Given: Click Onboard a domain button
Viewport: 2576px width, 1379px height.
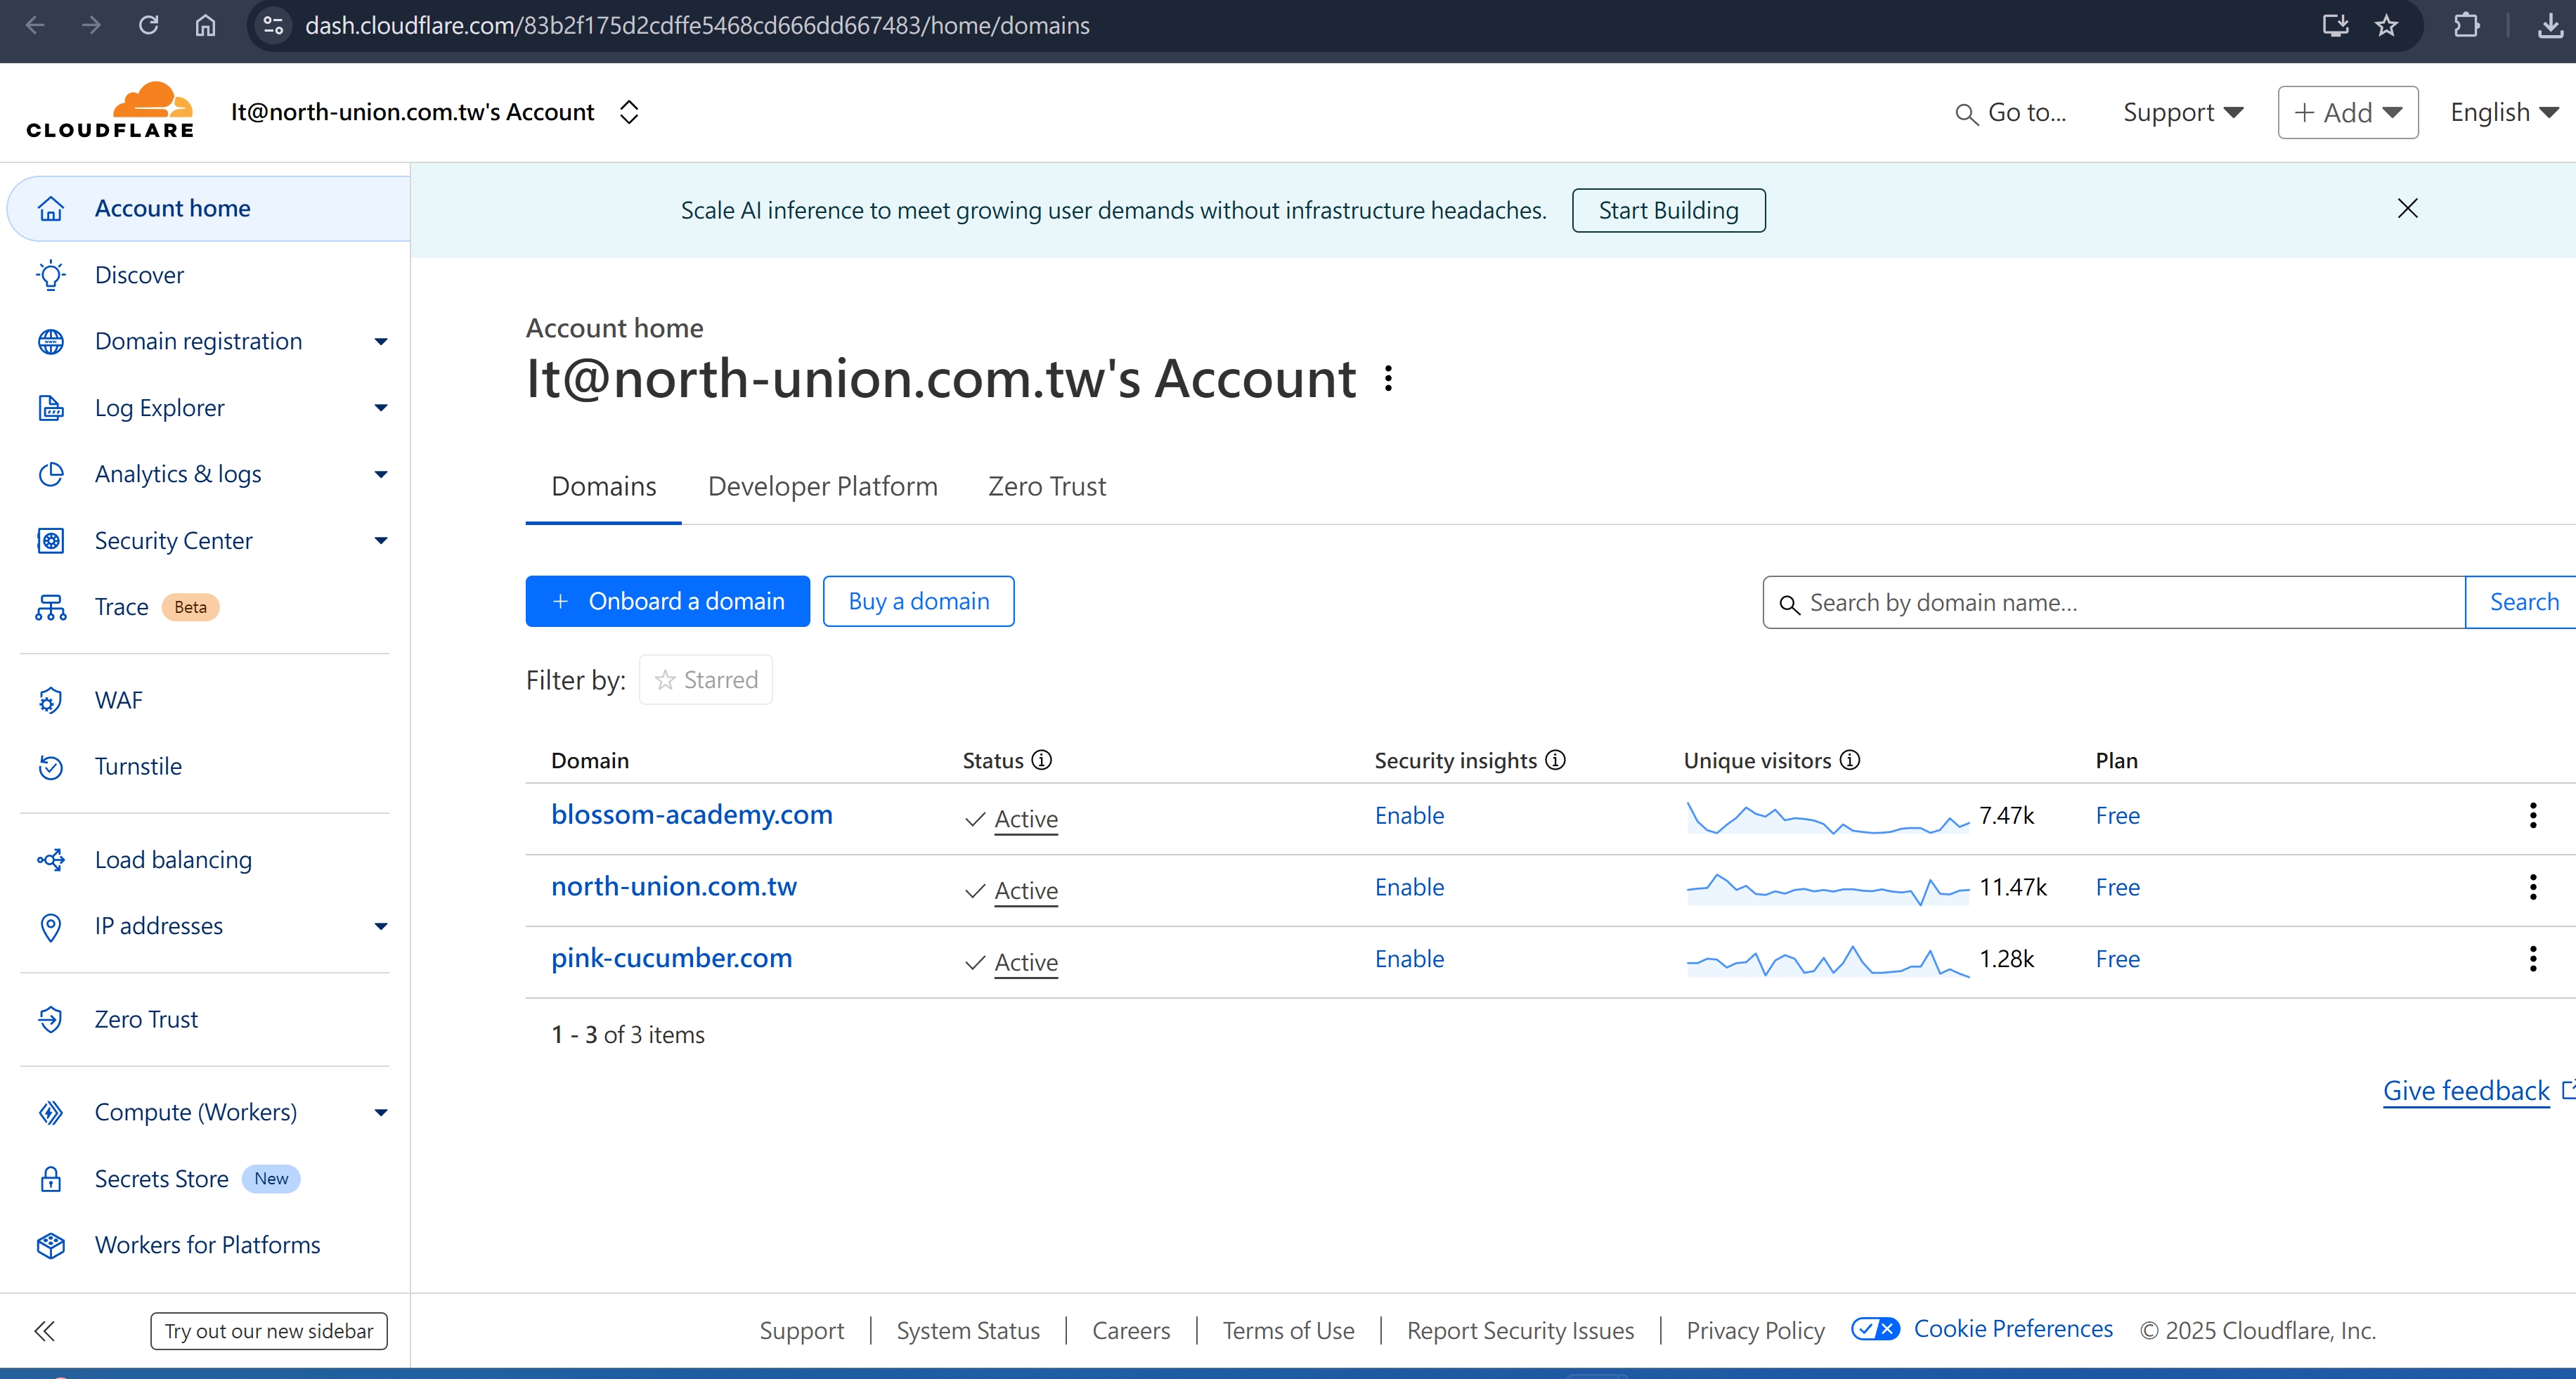Looking at the screenshot, I should click(x=668, y=601).
